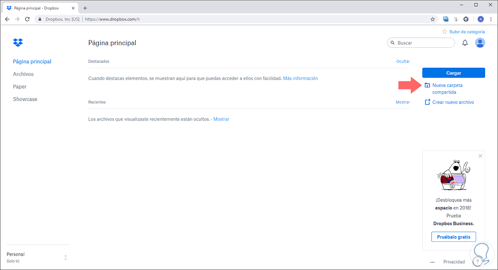498x270 pixels.
Task: Switch to the Página principal - Dropbox tab
Action: click(x=40, y=8)
